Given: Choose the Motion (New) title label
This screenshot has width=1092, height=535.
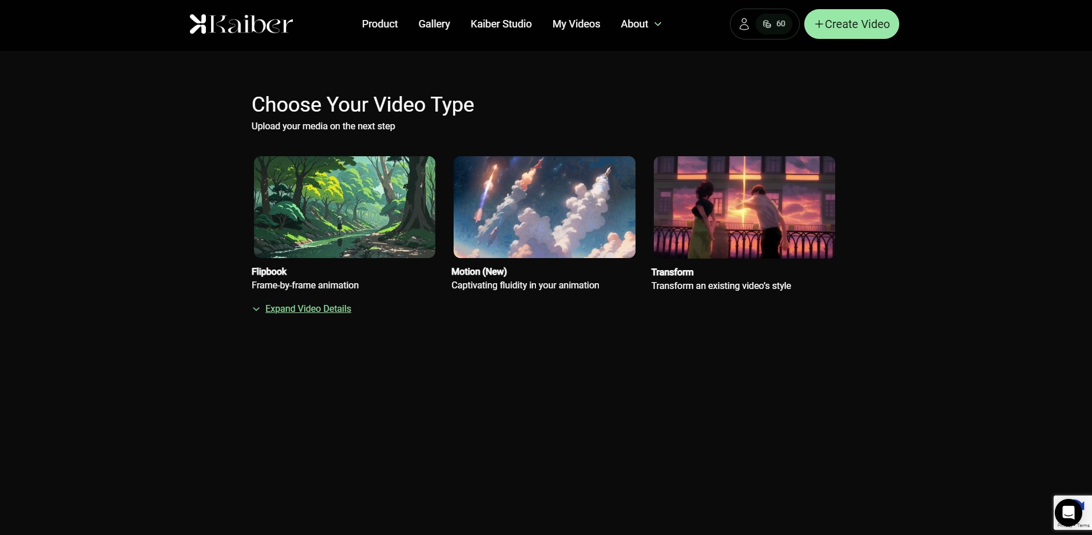Looking at the screenshot, I should 479,272.
